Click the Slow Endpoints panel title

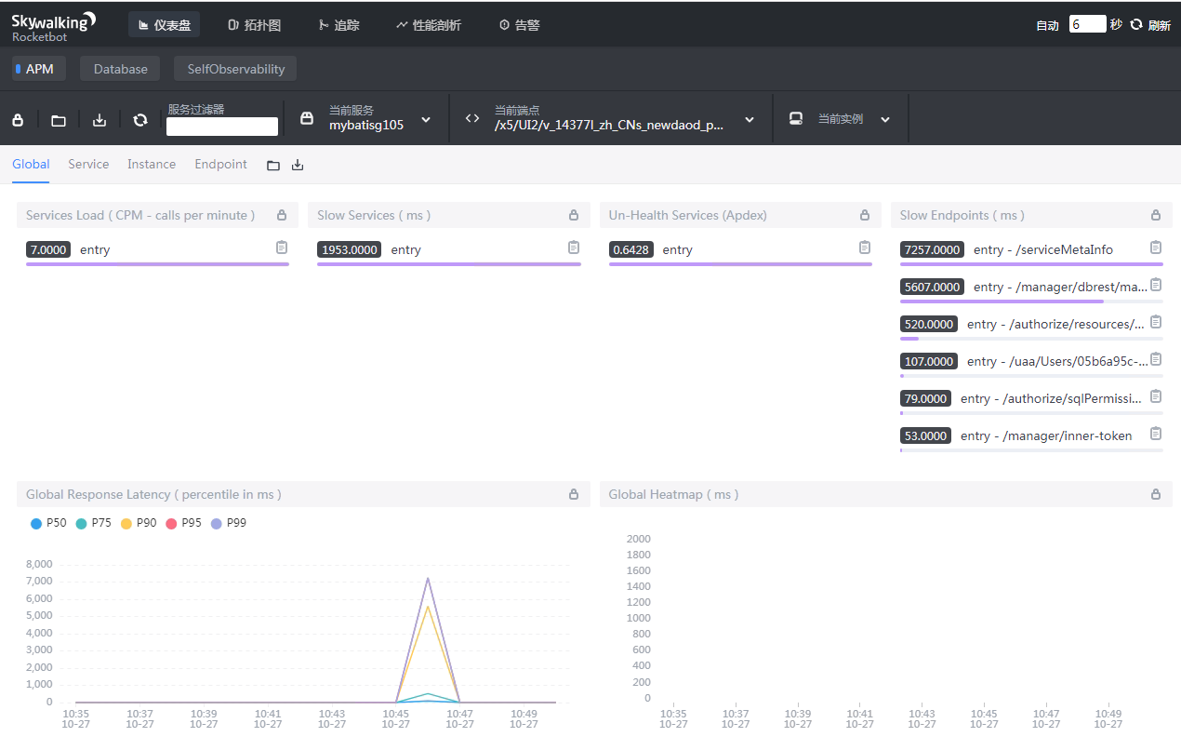pyautogui.click(x=962, y=215)
